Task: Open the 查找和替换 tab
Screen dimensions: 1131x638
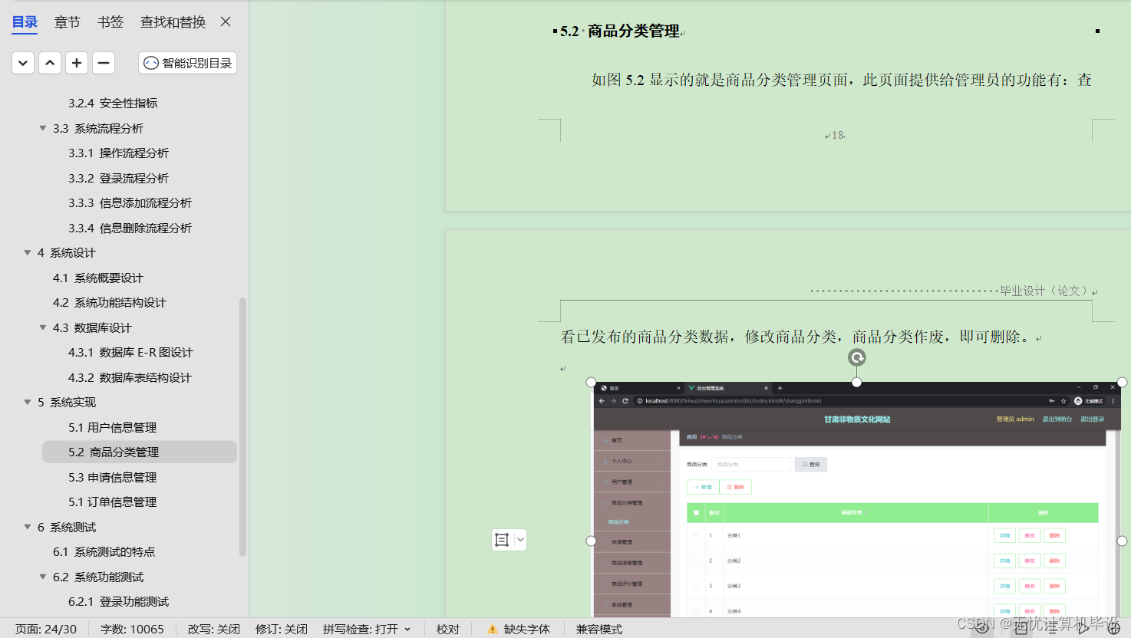Action: [173, 21]
